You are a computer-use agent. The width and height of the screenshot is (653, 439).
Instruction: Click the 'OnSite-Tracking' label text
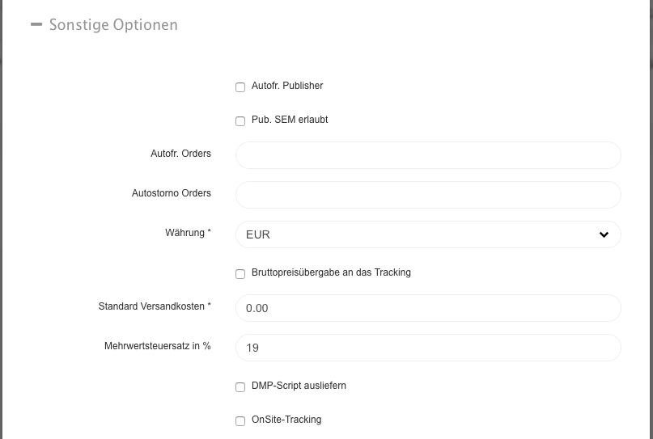pyautogui.click(x=286, y=420)
